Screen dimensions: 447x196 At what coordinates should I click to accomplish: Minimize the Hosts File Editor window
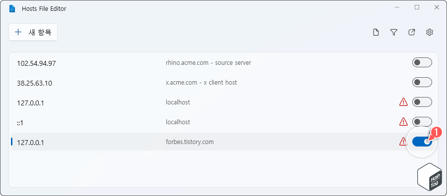tap(397, 7)
